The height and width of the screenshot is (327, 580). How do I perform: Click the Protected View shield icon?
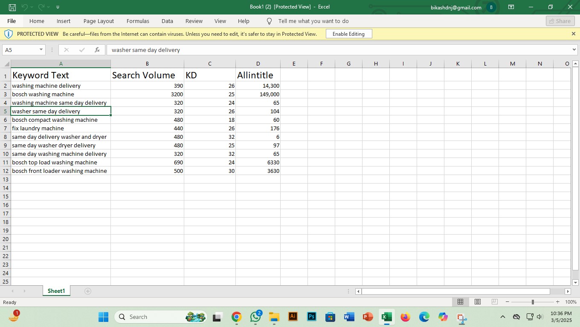click(x=9, y=34)
